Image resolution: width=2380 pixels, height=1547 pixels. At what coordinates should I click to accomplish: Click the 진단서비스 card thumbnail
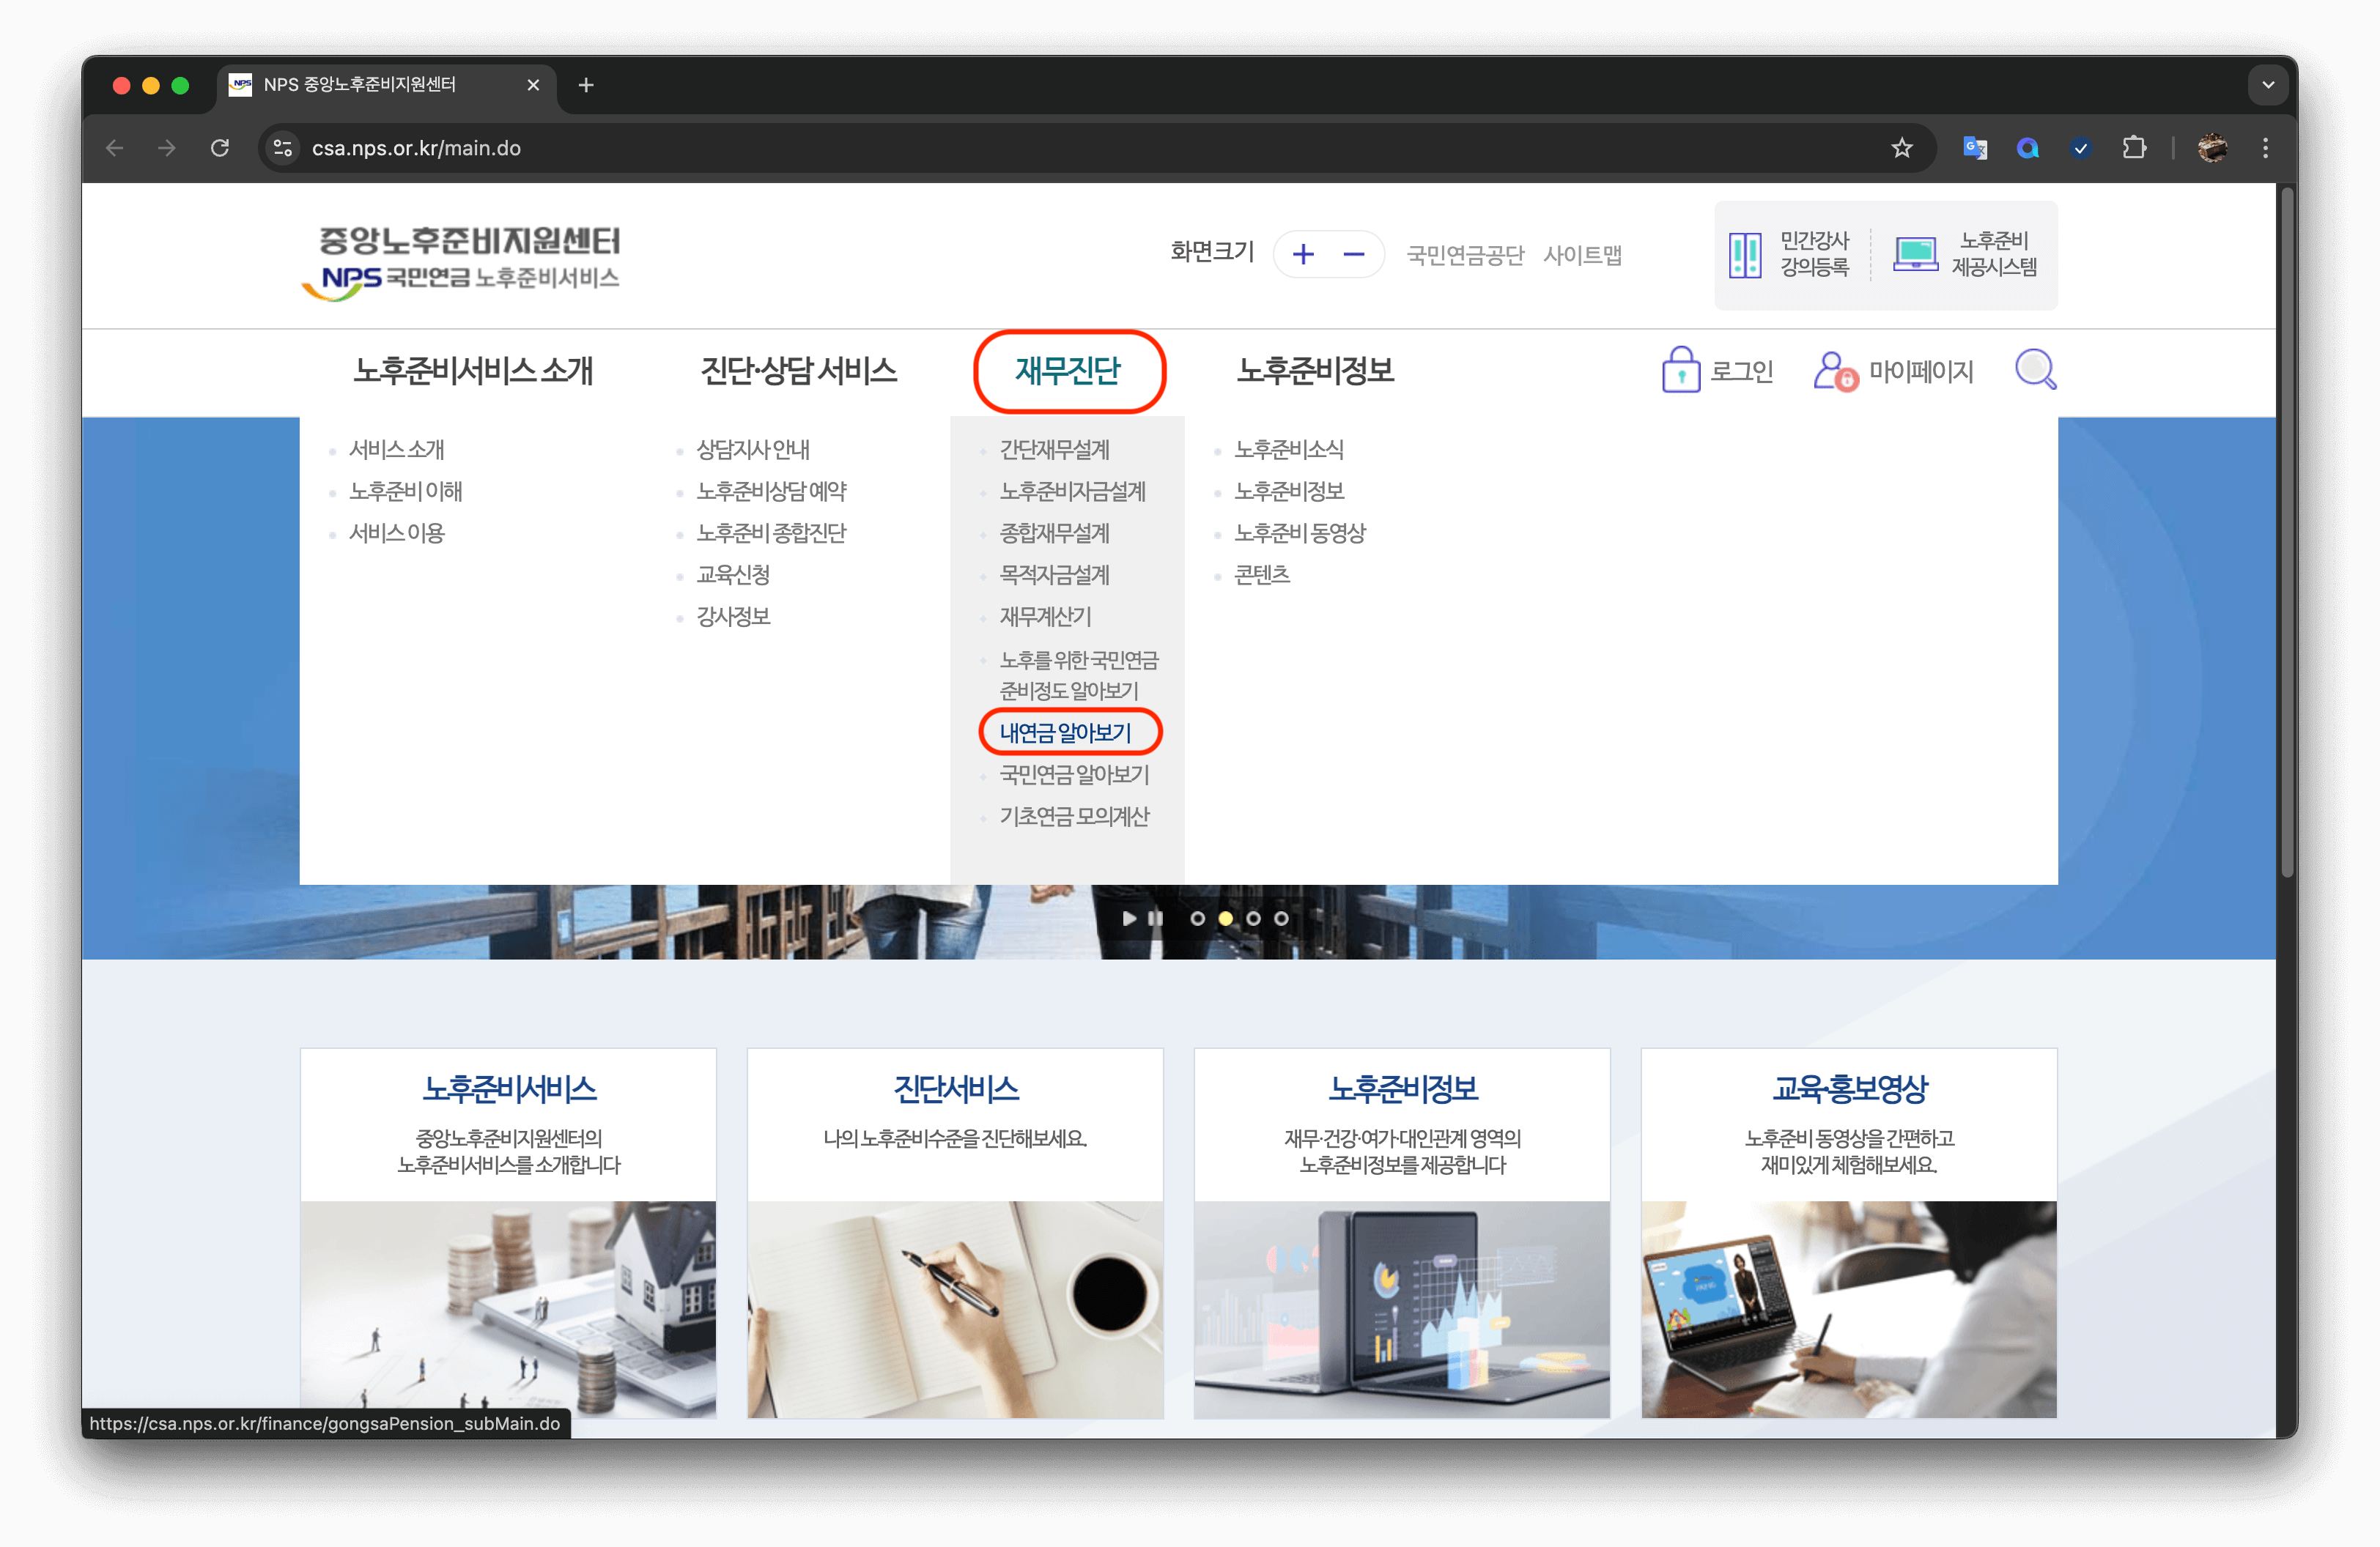(955, 1308)
